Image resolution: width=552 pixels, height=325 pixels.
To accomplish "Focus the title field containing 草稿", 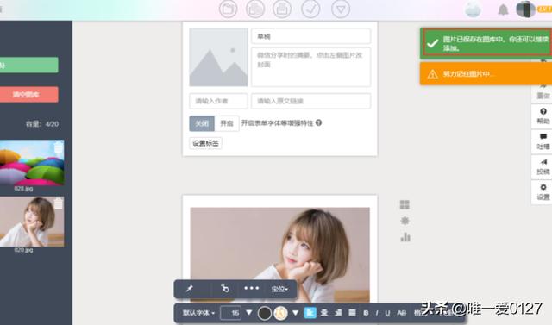I will 310,36.
